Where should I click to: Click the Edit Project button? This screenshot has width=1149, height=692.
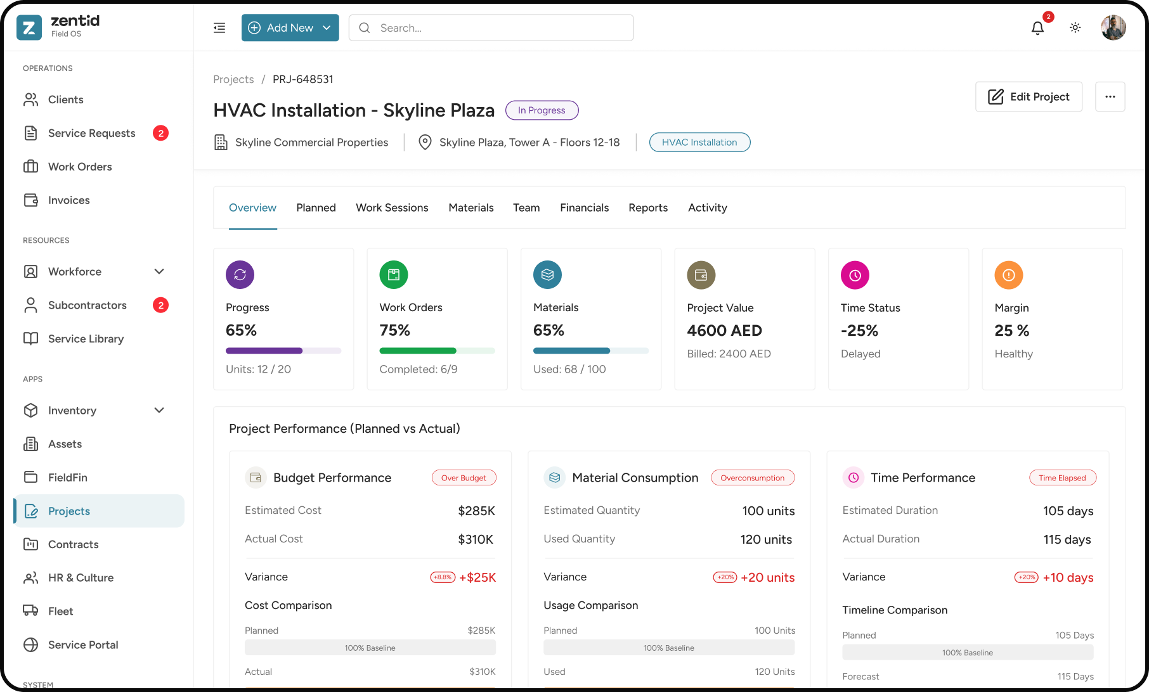tap(1029, 97)
